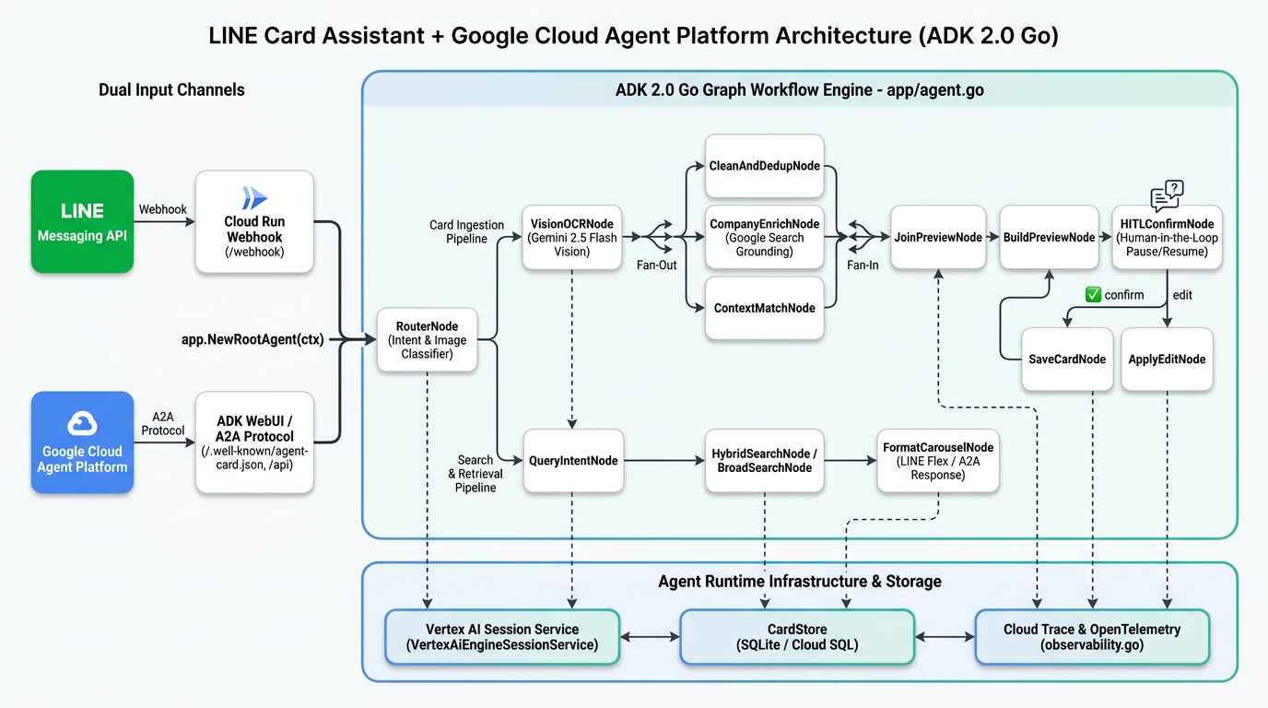1268x708 pixels.
Task: Click the edit branch label
Action: (1182, 295)
